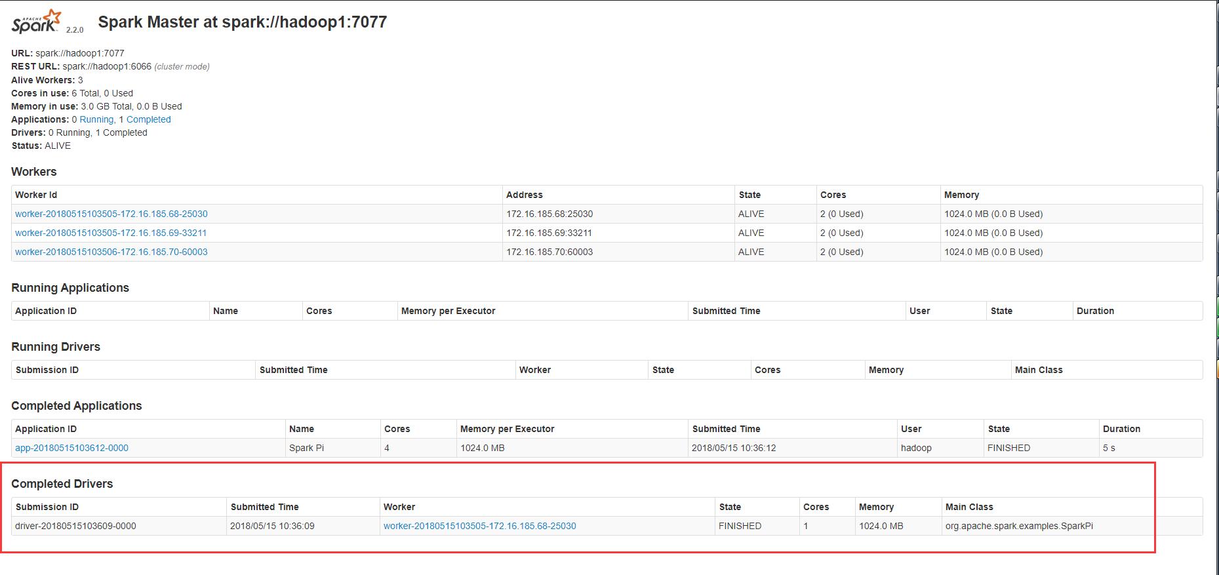This screenshot has height=575, width=1219.
Task: Open worker link ending 185.69-33211
Action: (x=111, y=233)
